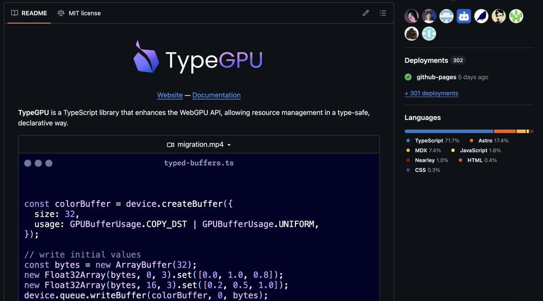543x301 pixels.
Task: Click the teal identicon avatar in second row
Action: point(429,33)
